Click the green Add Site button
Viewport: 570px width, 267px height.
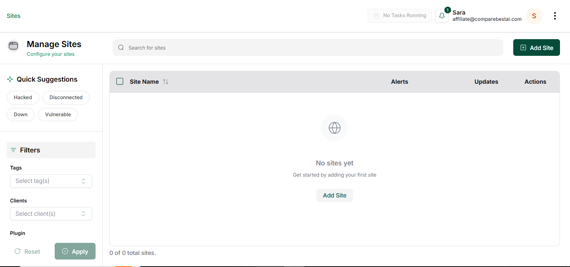point(536,47)
